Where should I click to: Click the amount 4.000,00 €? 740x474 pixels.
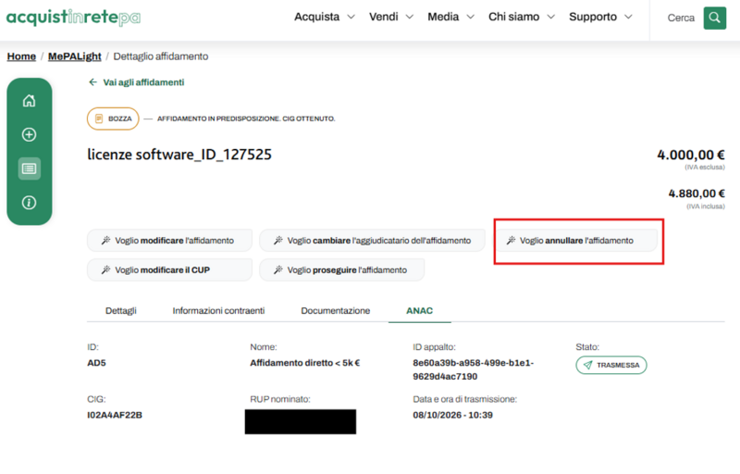[x=691, y=155]
